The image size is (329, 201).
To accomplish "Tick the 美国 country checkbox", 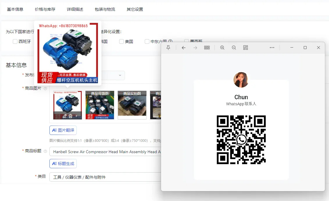I will pyautogui.click(x=121, y=41).
